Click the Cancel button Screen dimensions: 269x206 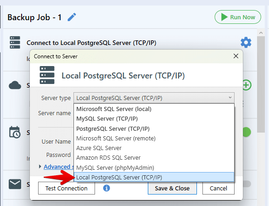point(219,188)
